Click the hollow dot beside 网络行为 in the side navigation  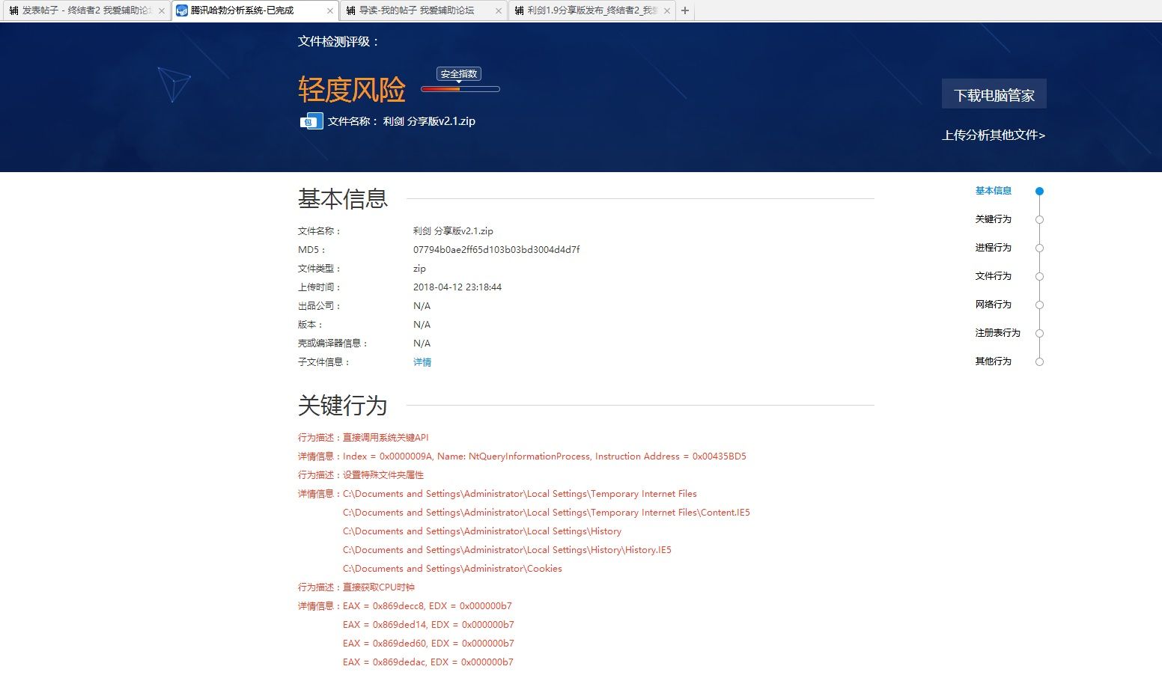click(x=1039, y=305)
